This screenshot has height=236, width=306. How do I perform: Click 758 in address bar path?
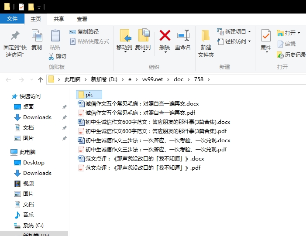point(199,79)
